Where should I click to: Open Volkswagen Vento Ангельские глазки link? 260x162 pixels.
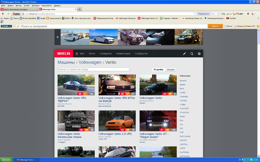pos(70,135)
